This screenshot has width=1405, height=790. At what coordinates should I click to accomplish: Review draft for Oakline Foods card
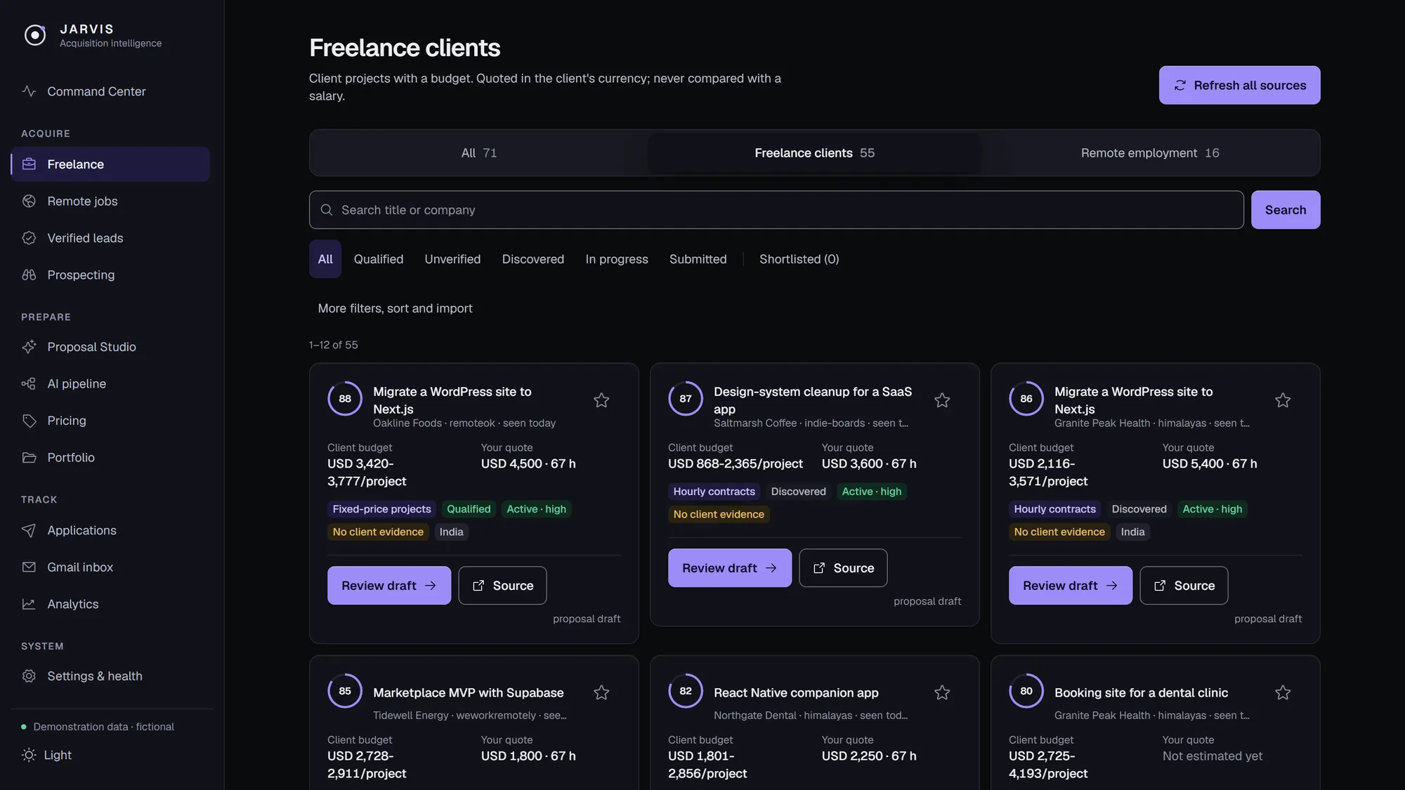click(x=389, y=586)
